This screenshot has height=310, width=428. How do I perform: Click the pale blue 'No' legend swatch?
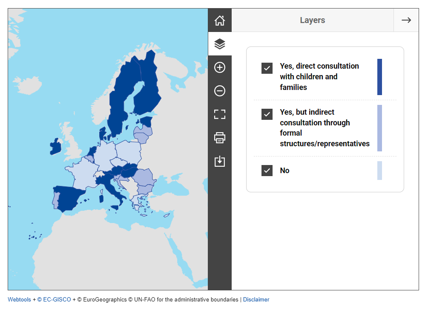(x=379, y=171)
